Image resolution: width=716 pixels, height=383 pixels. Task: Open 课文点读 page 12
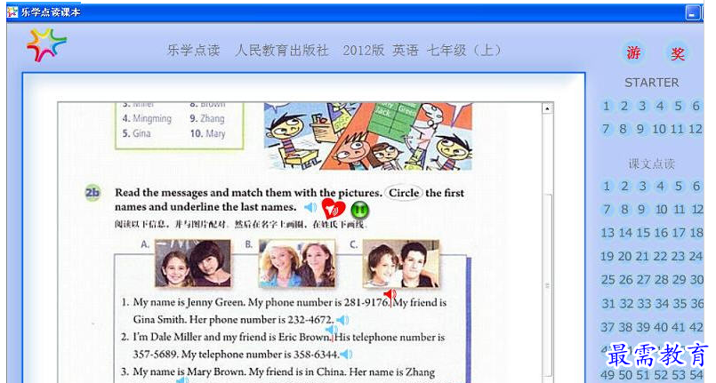pyautogui.click(x=696, y=210)
